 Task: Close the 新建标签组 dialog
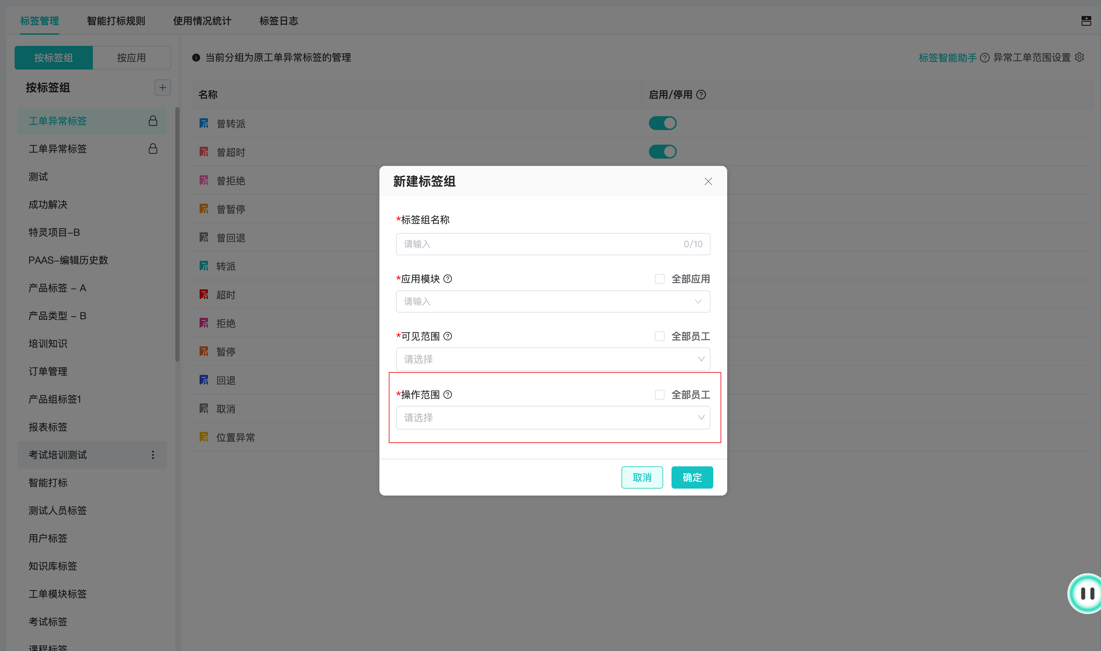click(708, 182)
